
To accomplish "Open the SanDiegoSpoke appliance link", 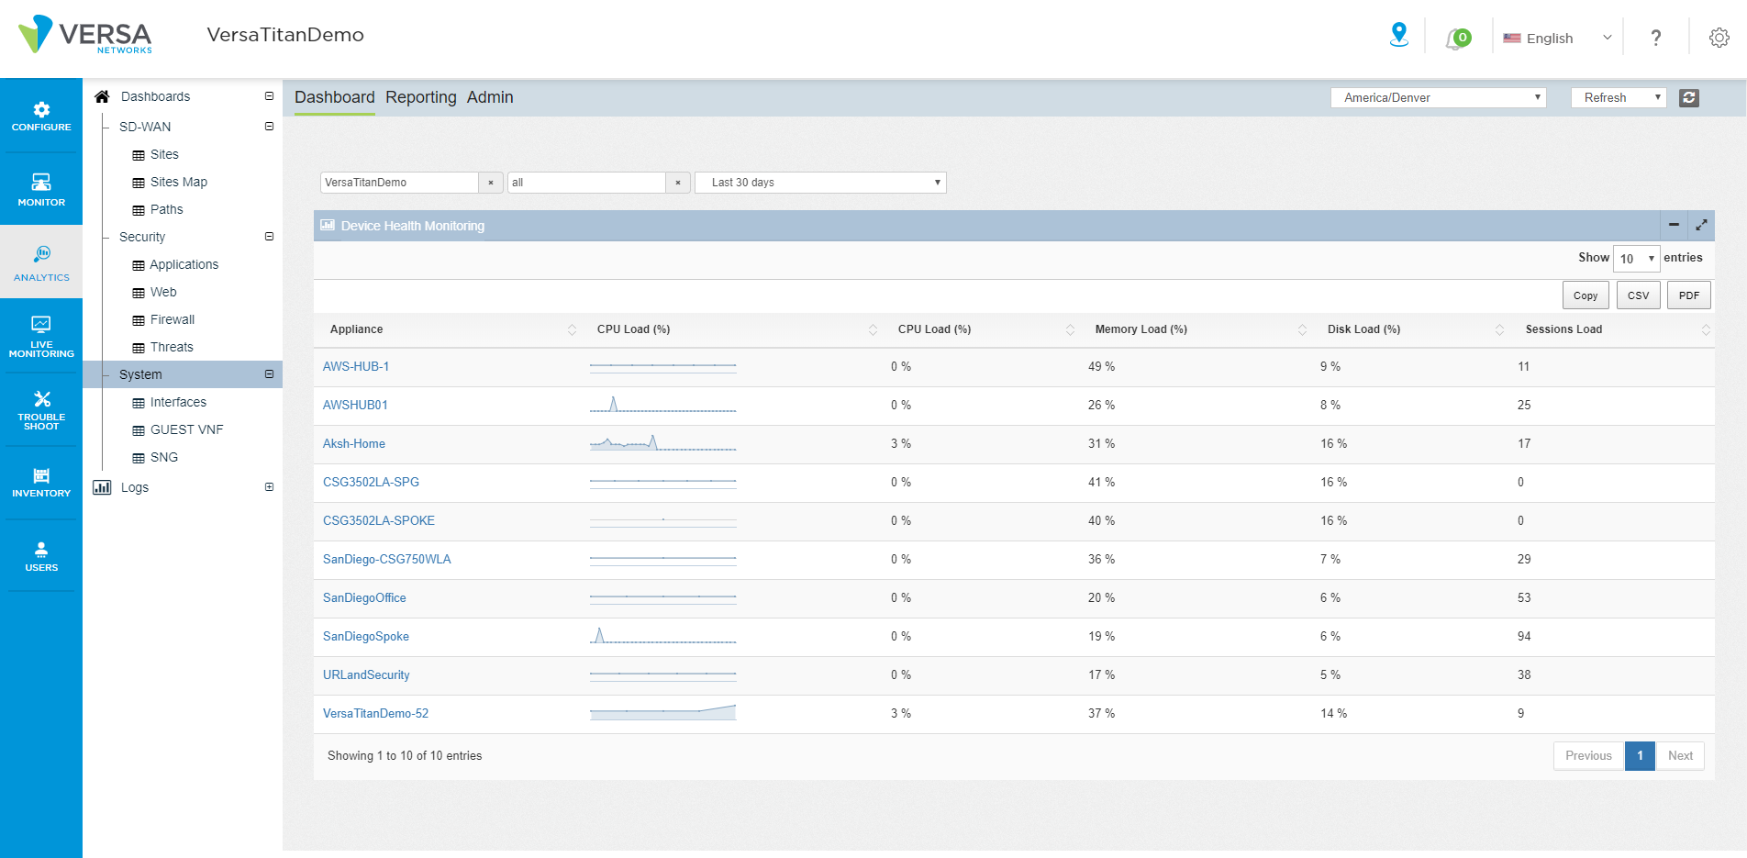I will [x=366, y=636].
